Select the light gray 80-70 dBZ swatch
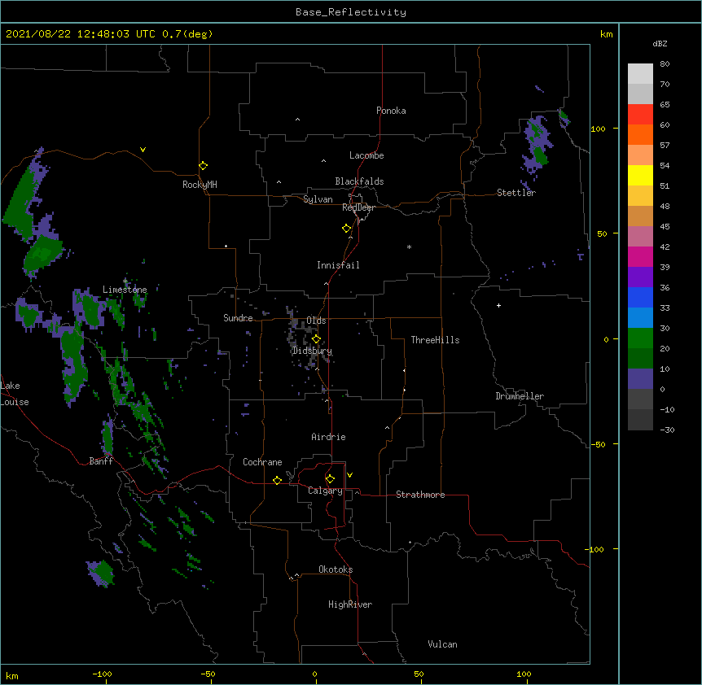 pos(640,73)
